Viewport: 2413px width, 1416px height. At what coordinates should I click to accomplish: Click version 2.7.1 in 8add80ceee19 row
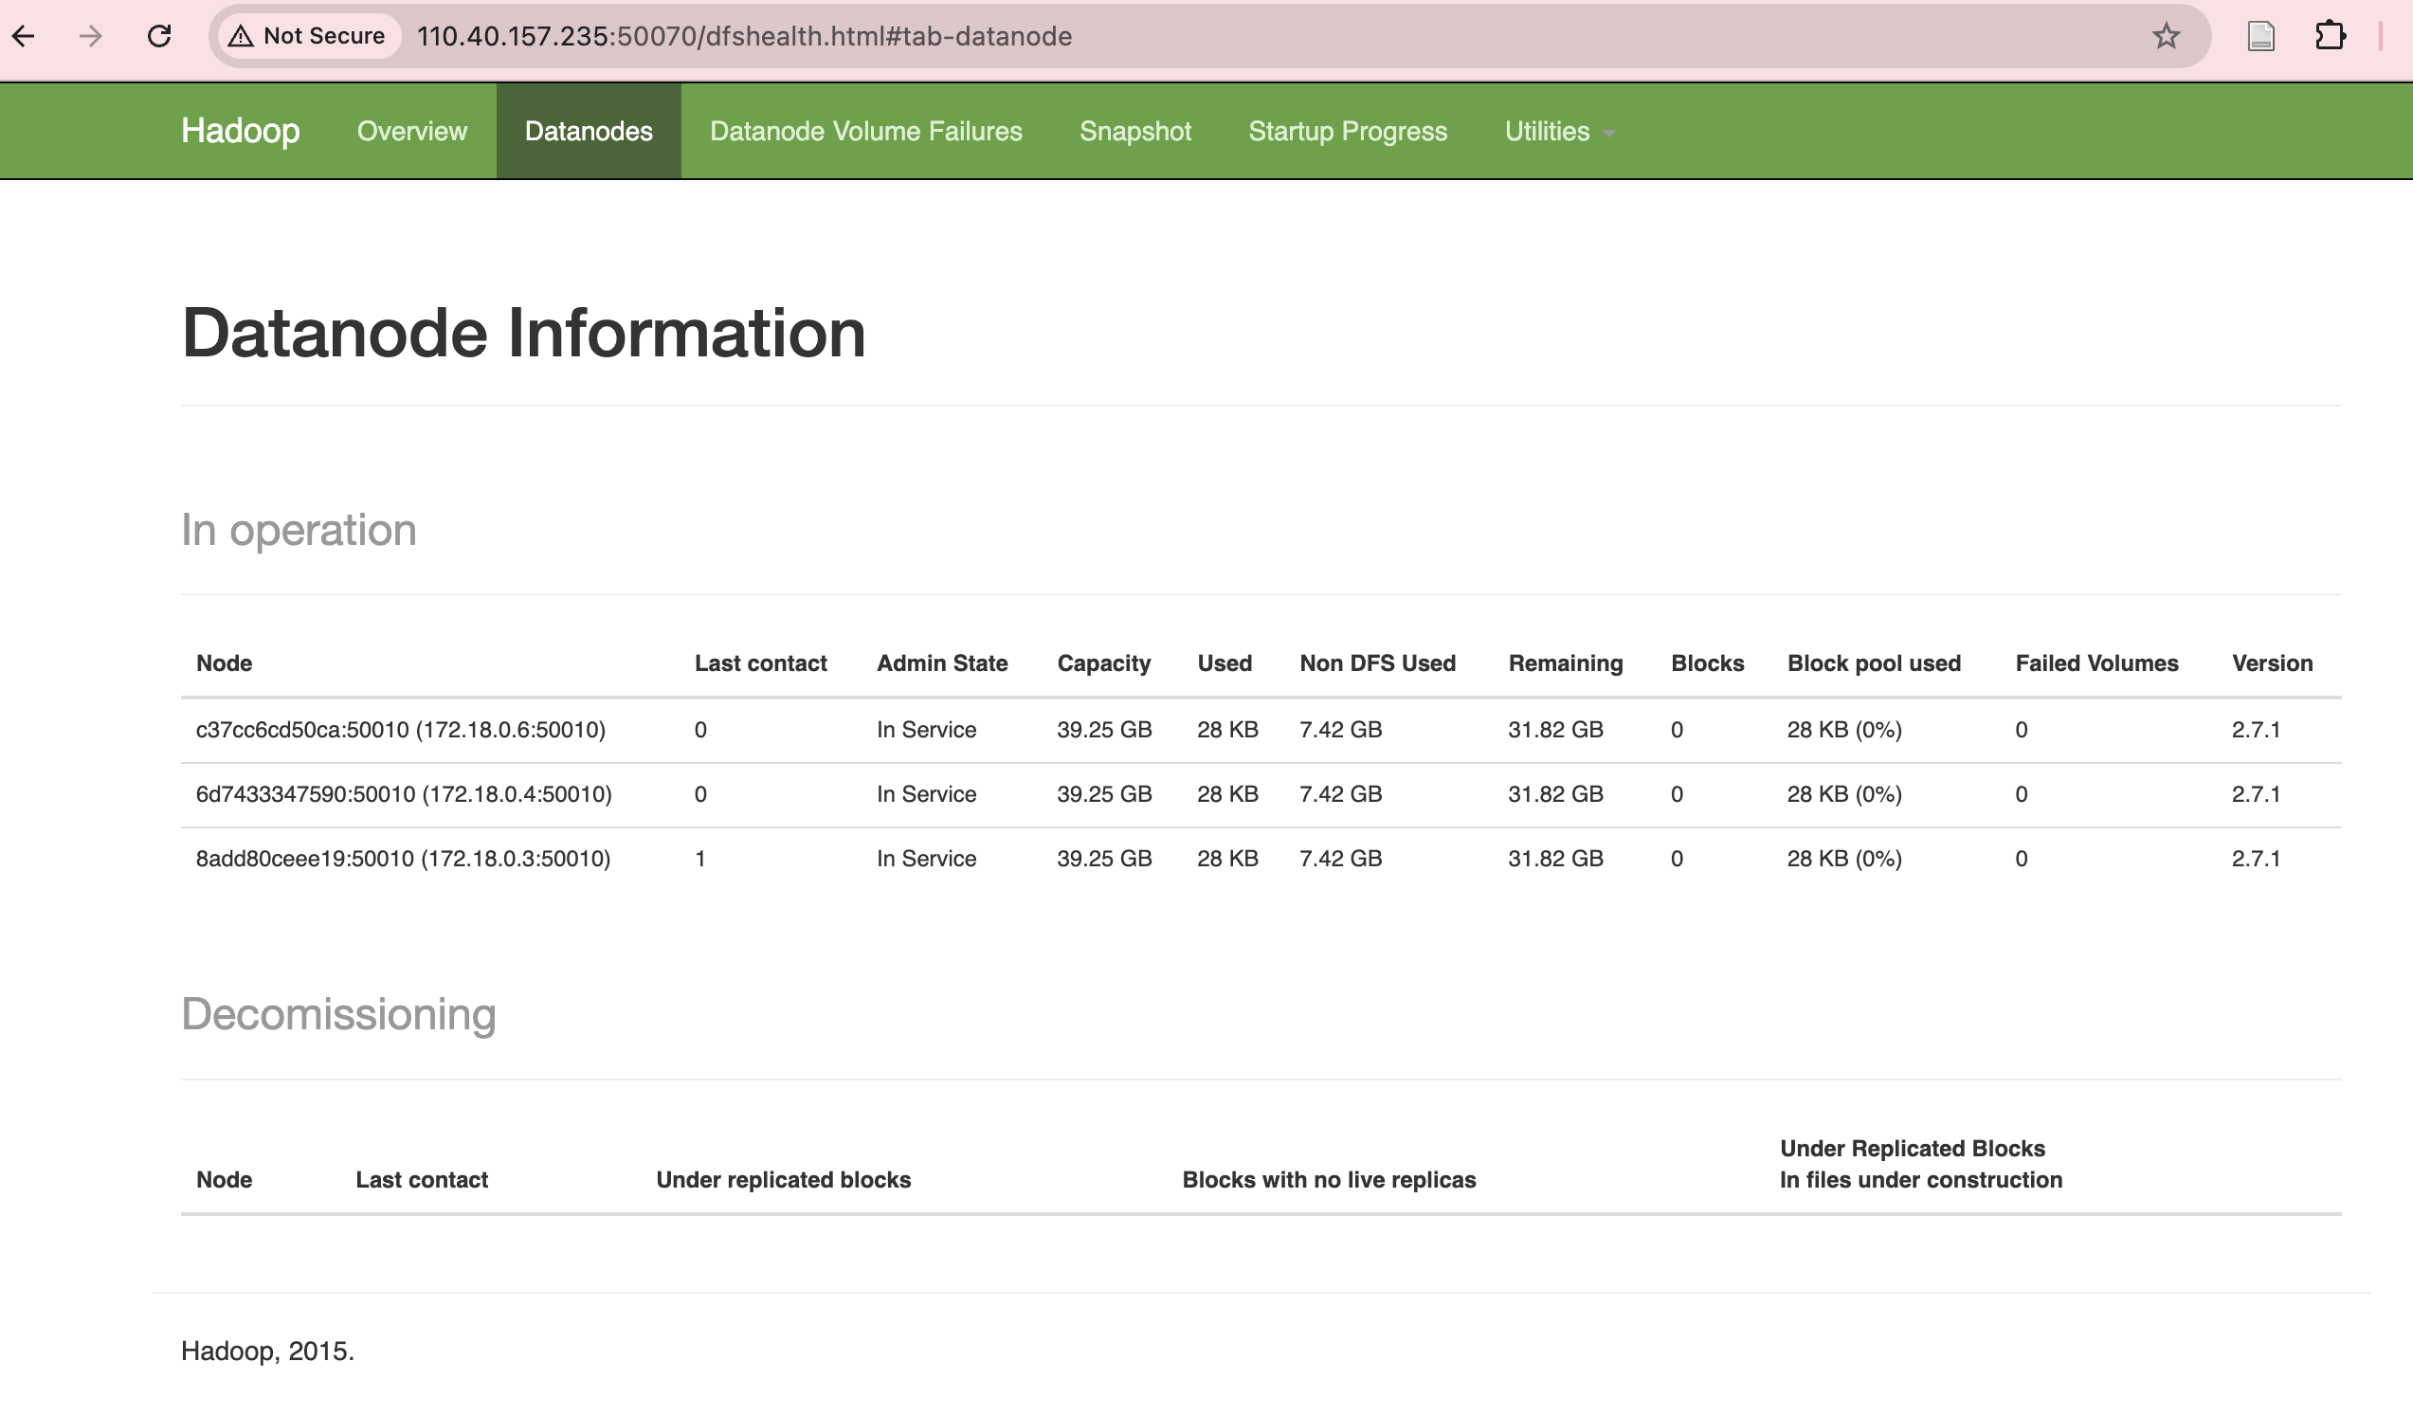2256,859
